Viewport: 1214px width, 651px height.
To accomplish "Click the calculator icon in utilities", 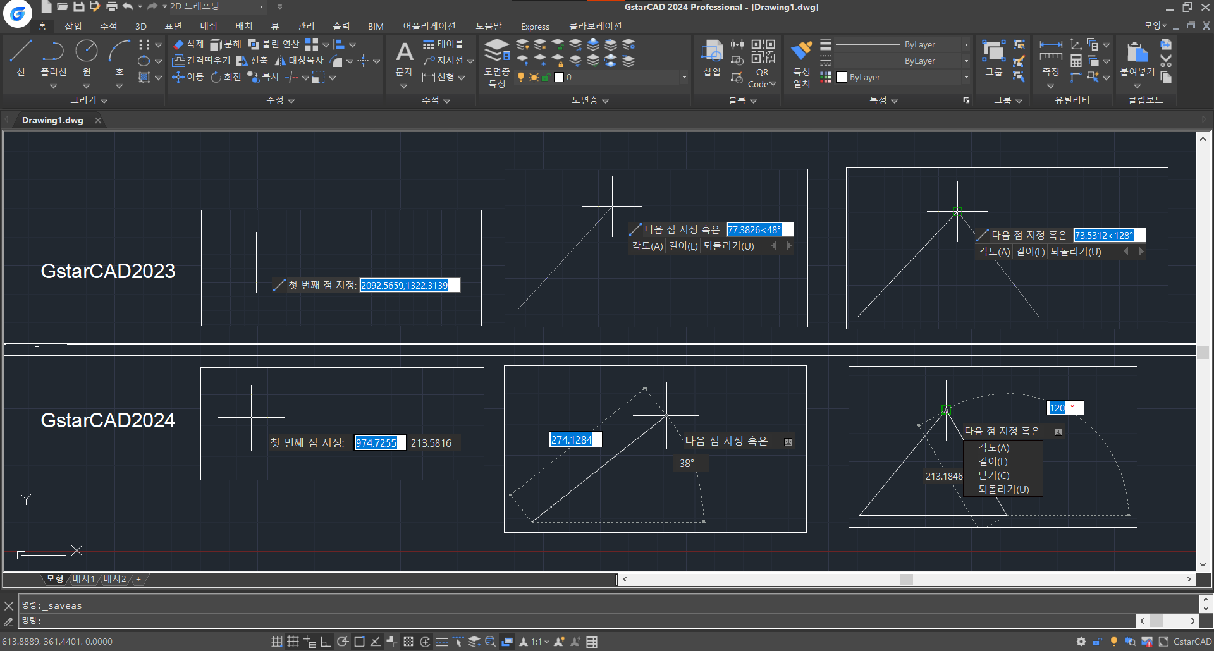I will [x=1076, y=61].
